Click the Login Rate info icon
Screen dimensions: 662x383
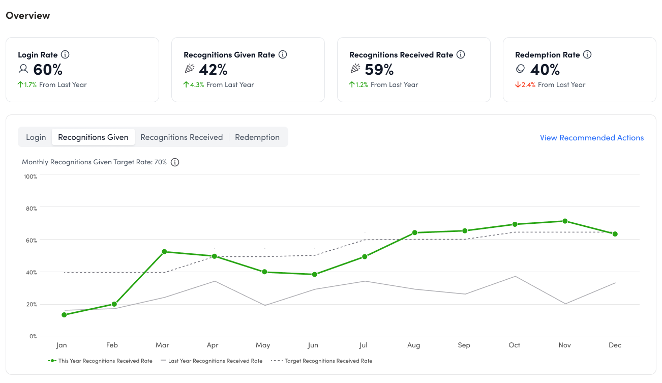coord(65,54)
